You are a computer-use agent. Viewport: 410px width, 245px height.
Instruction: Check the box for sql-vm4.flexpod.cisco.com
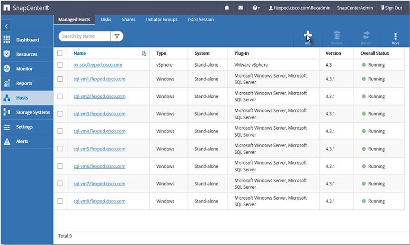(x=60, y=131)
